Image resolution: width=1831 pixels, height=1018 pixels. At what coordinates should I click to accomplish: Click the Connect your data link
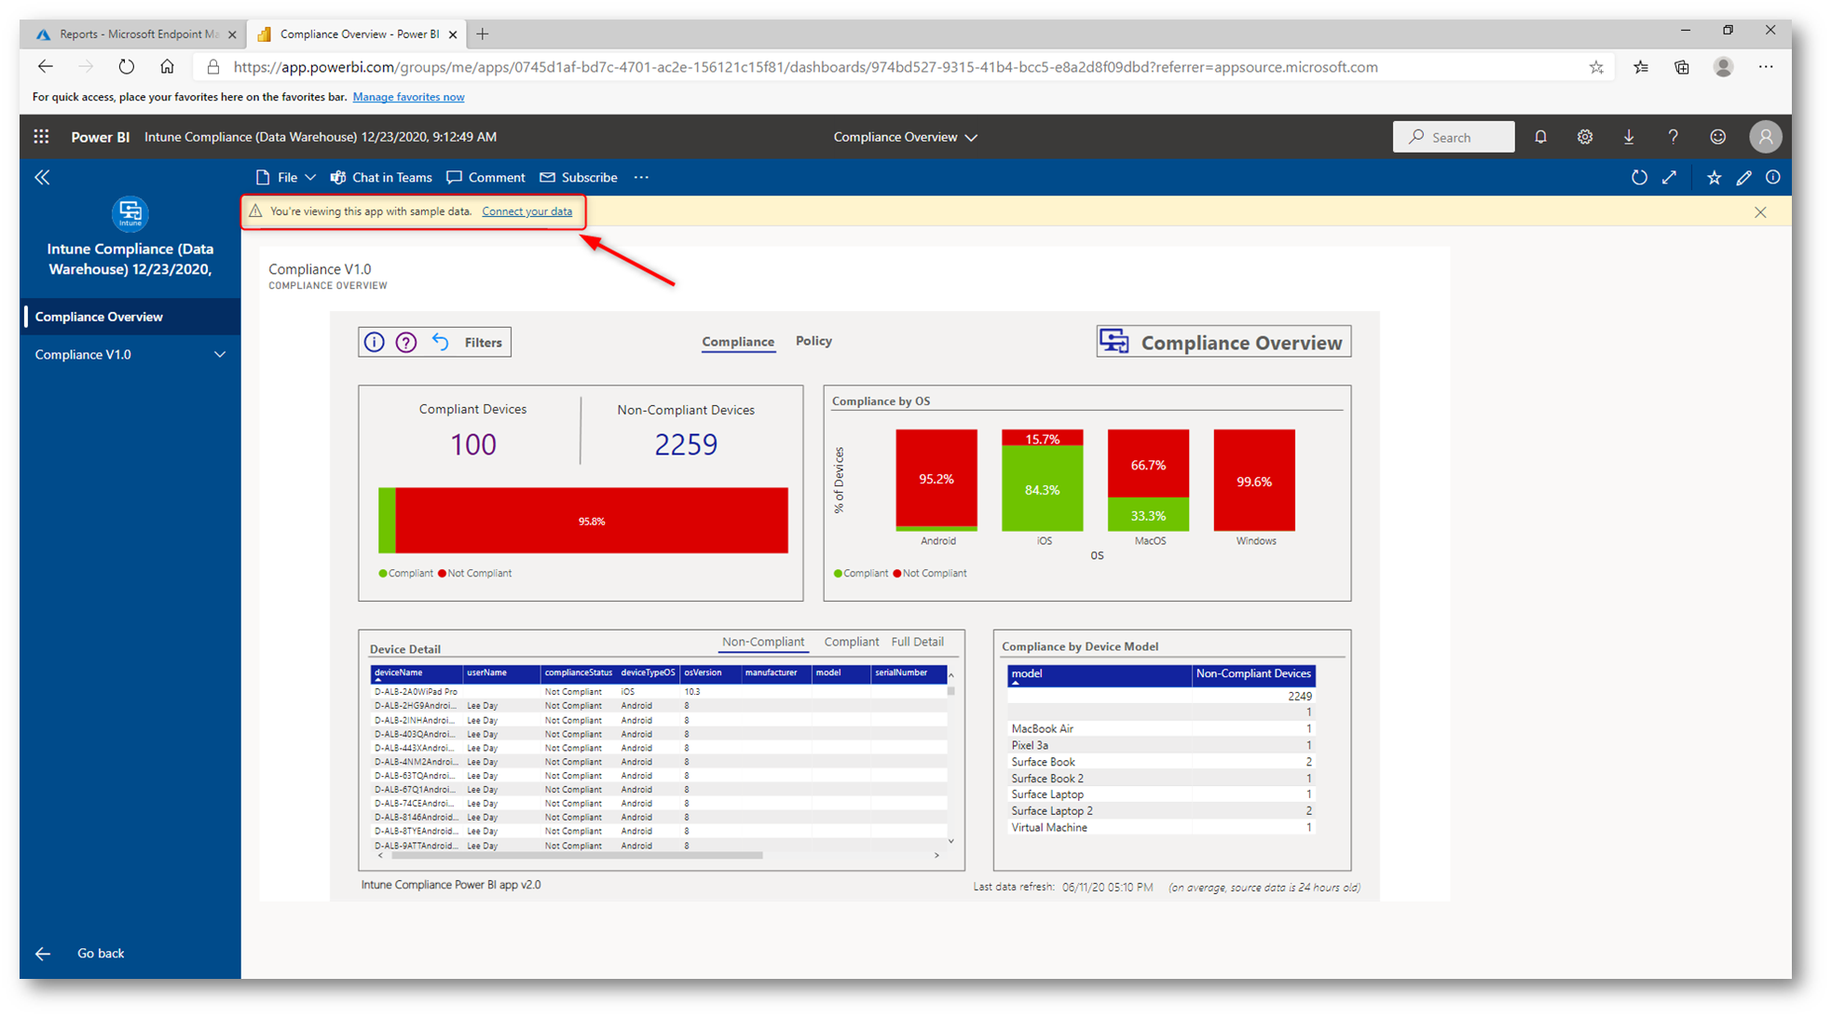(526, 211)
